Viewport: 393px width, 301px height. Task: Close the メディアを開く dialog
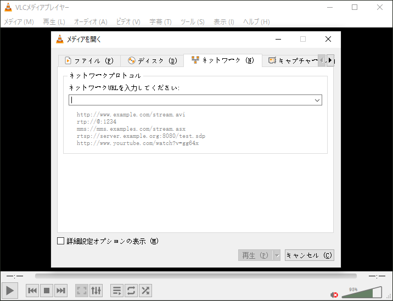(x=328, y=39)
